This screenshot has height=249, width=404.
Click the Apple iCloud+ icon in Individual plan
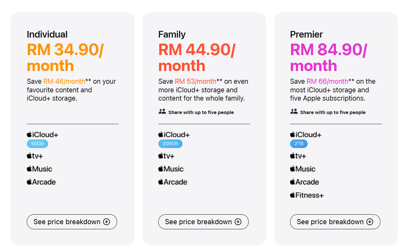(29, 134)
